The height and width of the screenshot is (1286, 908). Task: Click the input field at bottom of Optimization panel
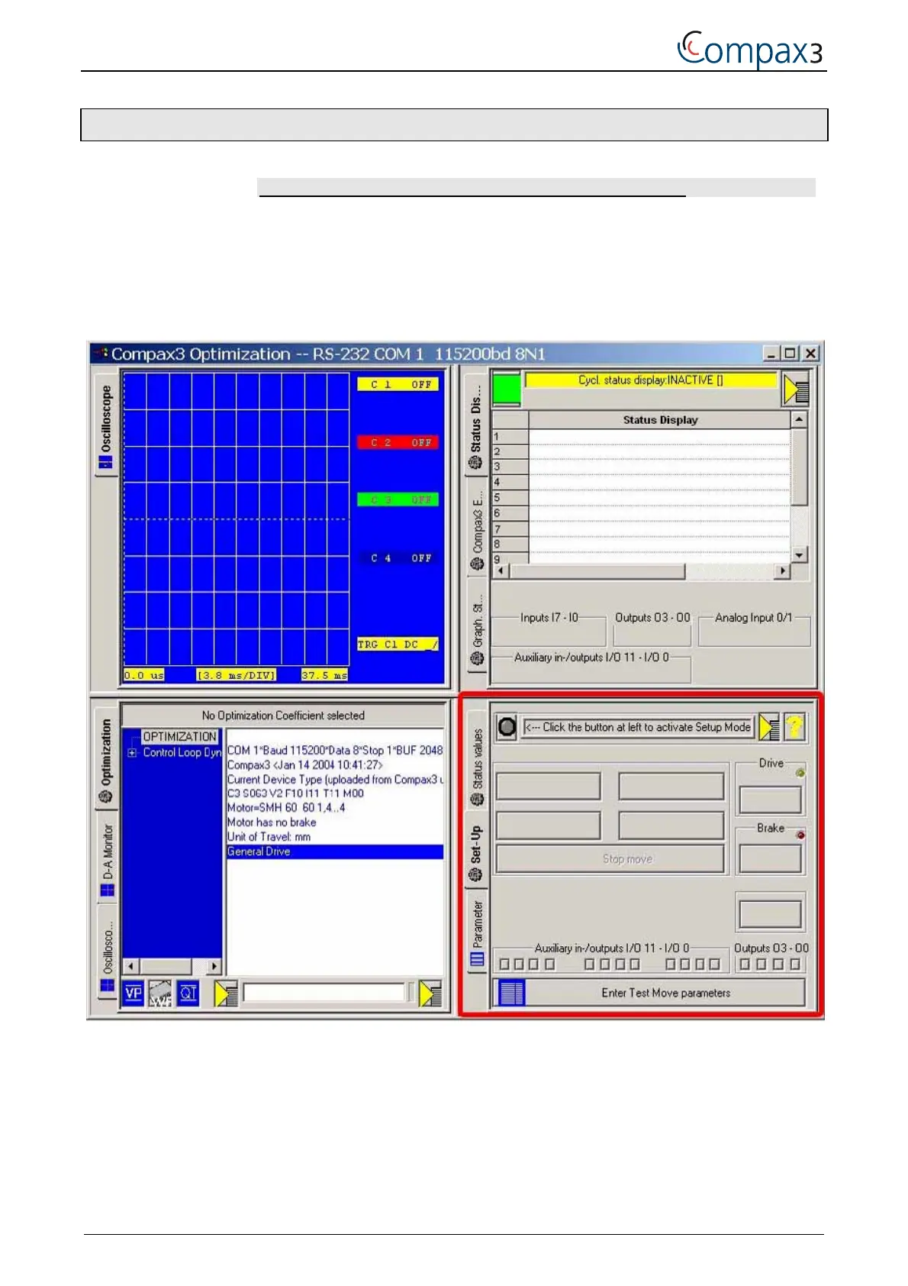tap(325, 993)
